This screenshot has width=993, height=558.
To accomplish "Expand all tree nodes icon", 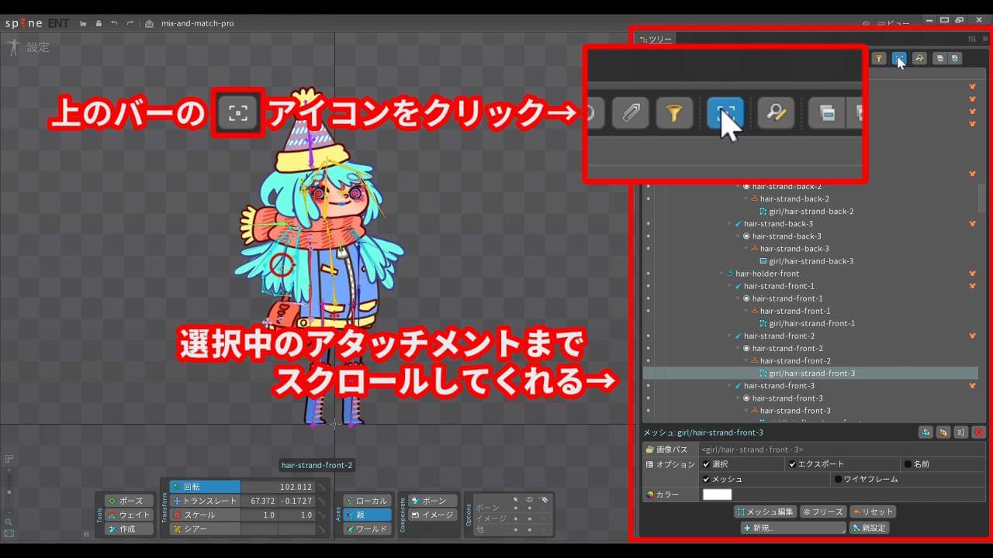I will pyautogui.click(x=956, y=58).
